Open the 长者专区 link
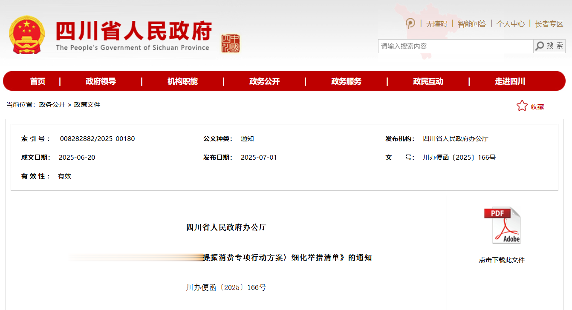Viewport: 572px width, 310px height. 549,24
